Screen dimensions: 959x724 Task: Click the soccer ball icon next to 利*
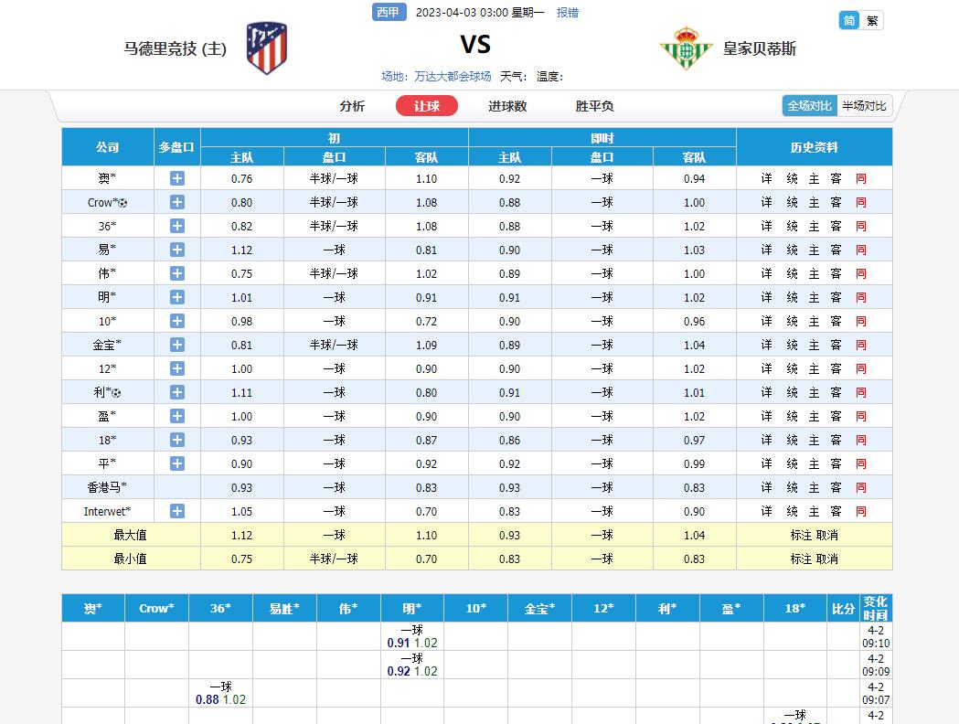tap(117, 393)
